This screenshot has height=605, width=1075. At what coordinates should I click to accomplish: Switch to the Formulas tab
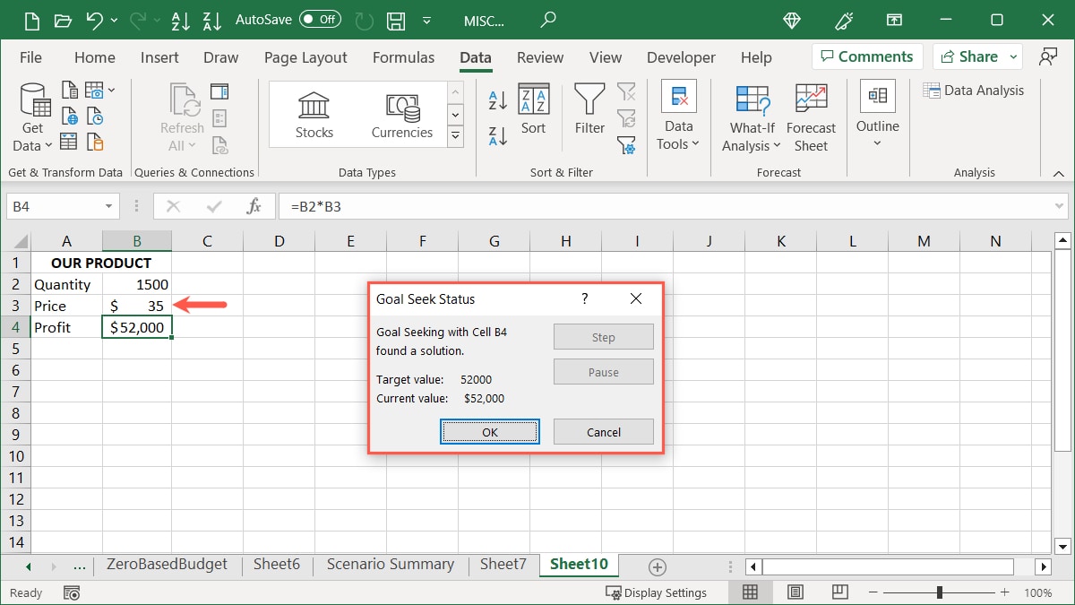tap(404, 56)
